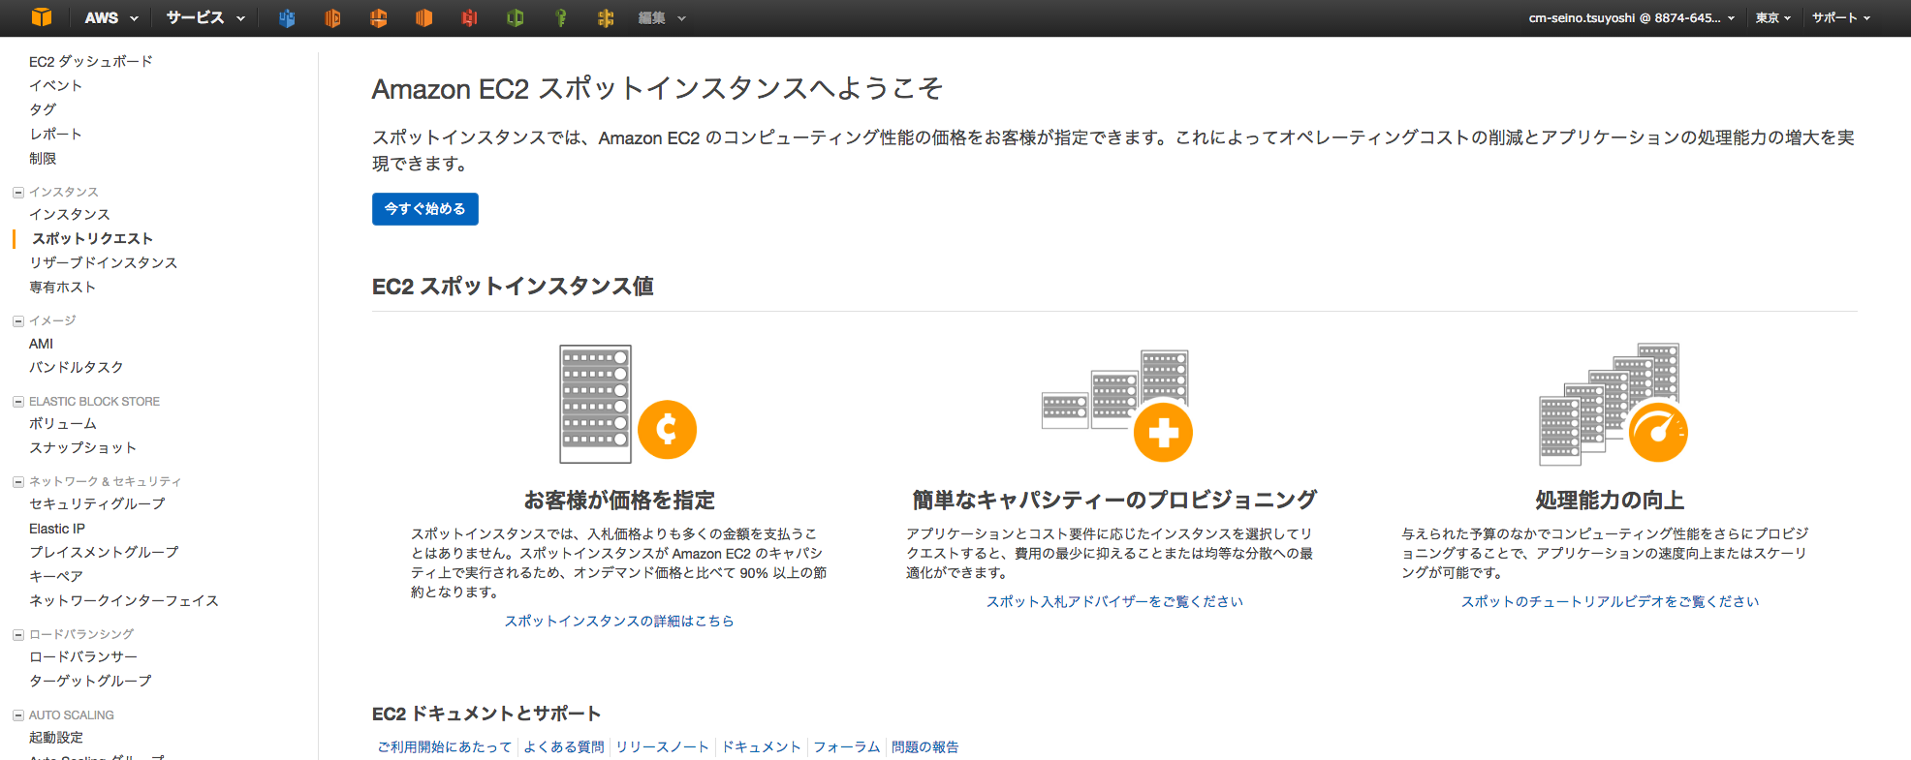Collapse the インスタンス sidebar section
The width and height of the screenshot is (1911, 760).
pyautogui.click(x=18, y=193)
